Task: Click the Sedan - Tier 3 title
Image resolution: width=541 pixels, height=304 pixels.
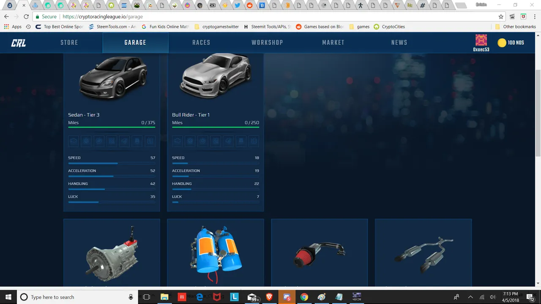Action: click(84, 115)
